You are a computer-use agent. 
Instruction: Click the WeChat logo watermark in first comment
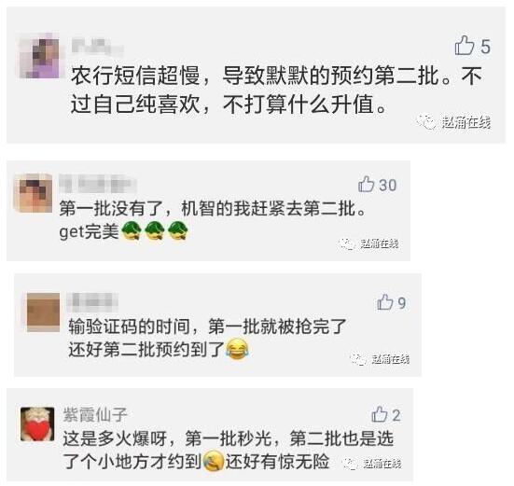coord(426,122)
